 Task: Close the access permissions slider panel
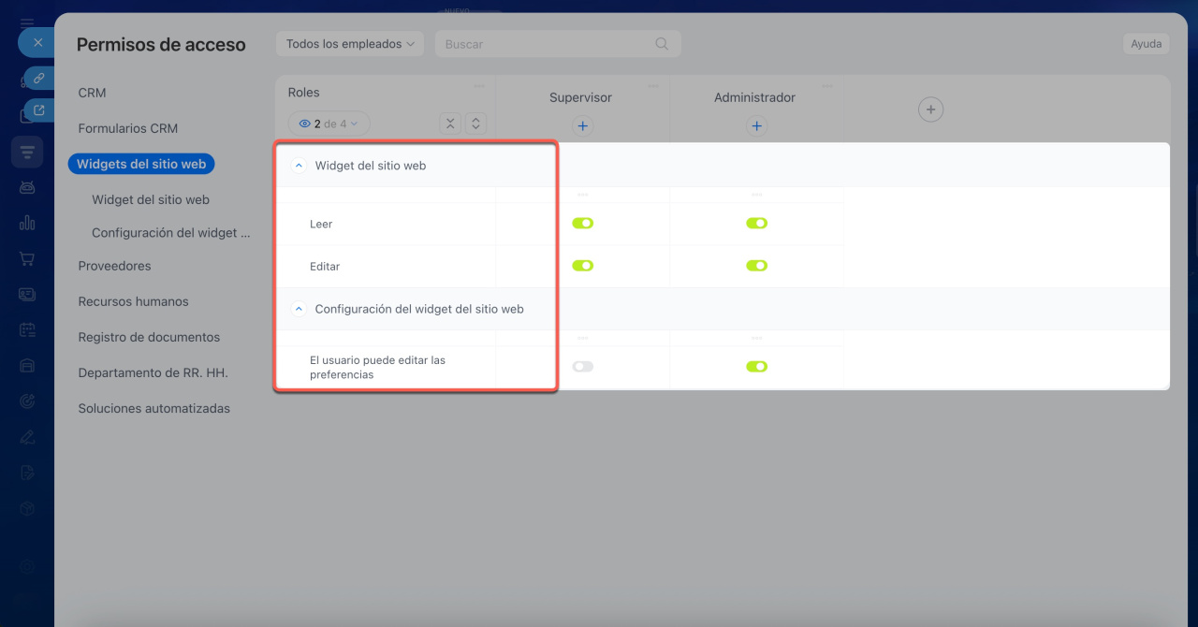coord(37,43)
